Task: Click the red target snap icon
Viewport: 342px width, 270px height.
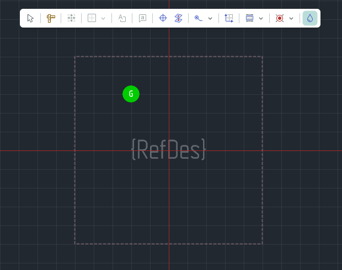Action: [x=280, y=18]
